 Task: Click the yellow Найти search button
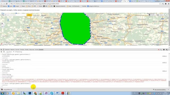[x=29, y=15]
